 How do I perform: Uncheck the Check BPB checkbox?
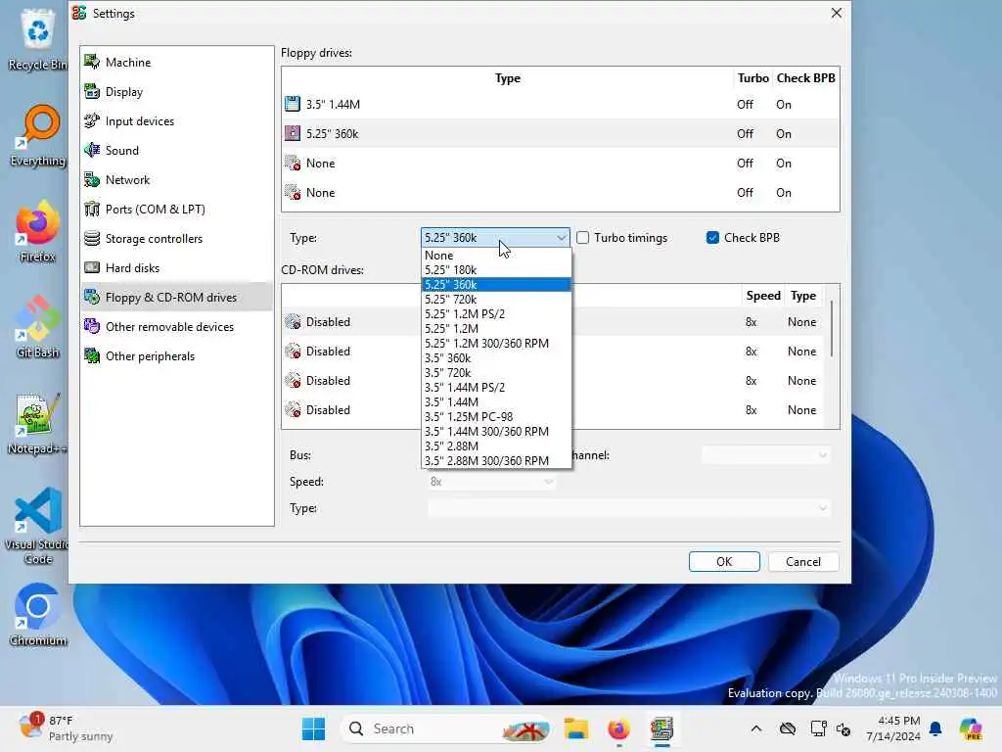pos(712,238)
